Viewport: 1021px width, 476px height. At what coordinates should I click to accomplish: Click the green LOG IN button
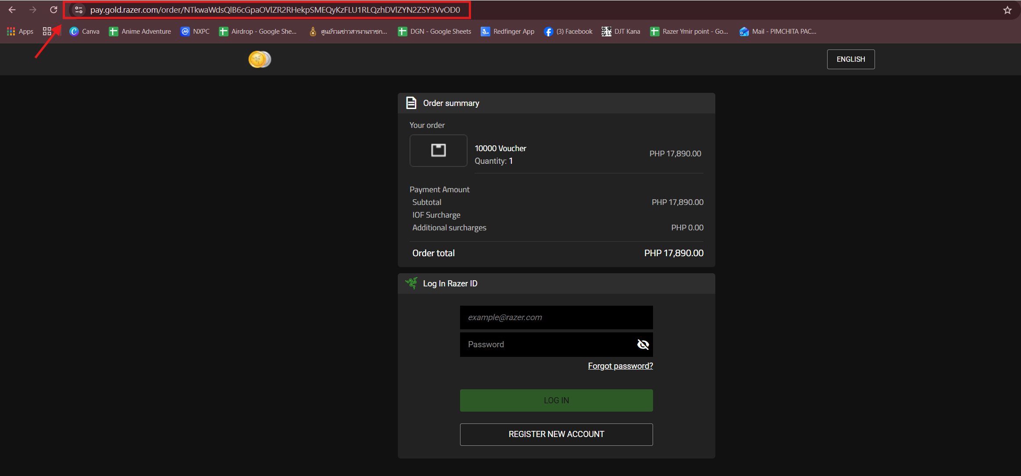click(556, 400)
